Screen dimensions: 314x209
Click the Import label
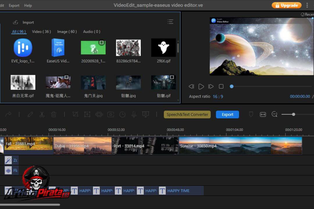[x=28, y=22]
